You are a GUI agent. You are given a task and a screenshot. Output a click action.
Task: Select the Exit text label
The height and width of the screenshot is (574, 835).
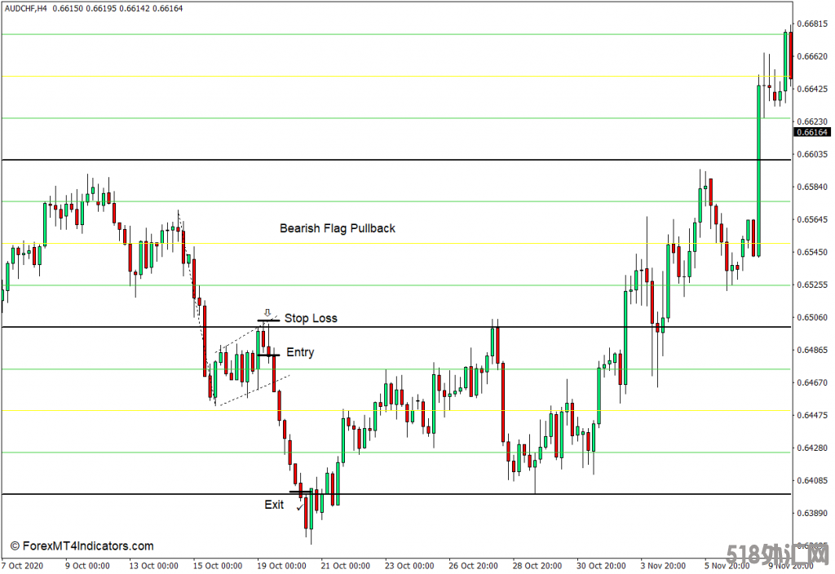tap(274, 505)
